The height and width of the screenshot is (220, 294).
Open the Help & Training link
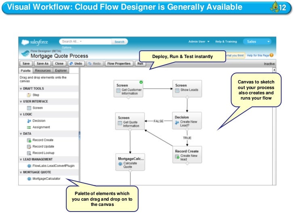click(226, 42)
